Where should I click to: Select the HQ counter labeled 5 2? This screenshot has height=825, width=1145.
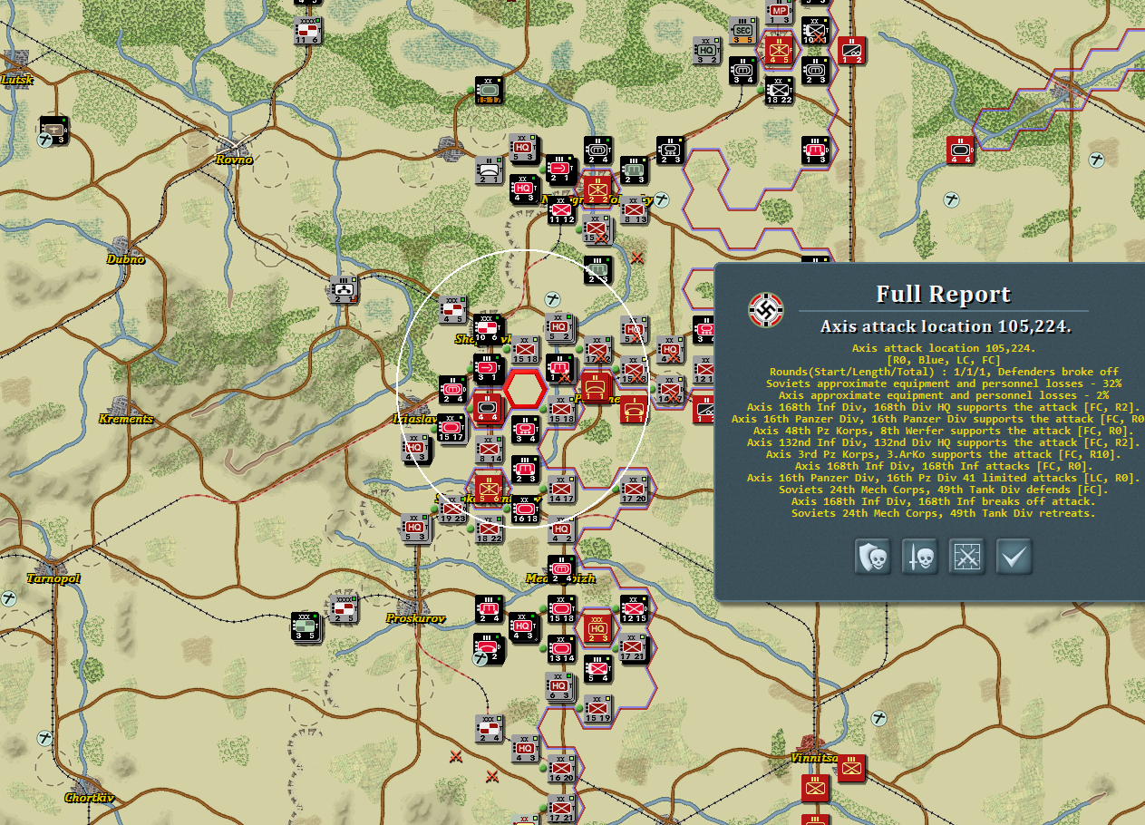pyautogui.click(x=559, y=328)
